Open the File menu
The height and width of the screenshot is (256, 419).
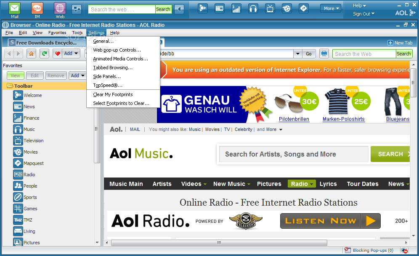click(9, 33)
